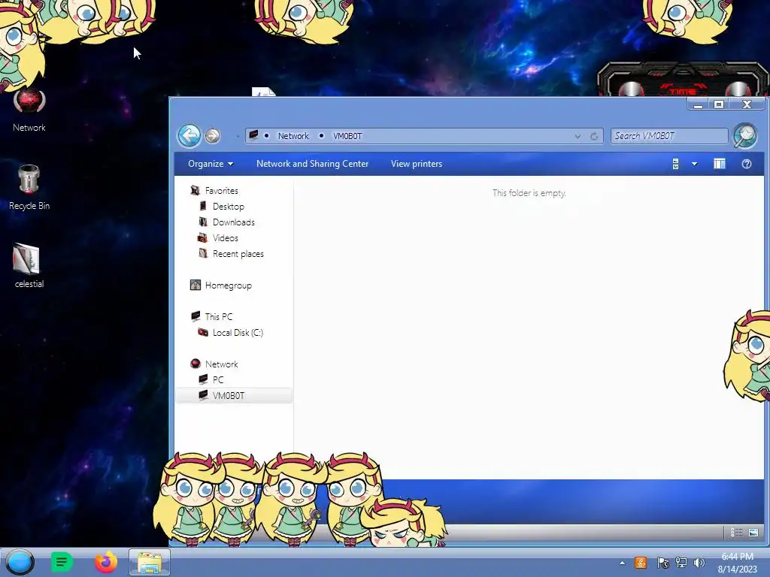Select PC under Network
The image size is (770, 577).
[218, 379]
